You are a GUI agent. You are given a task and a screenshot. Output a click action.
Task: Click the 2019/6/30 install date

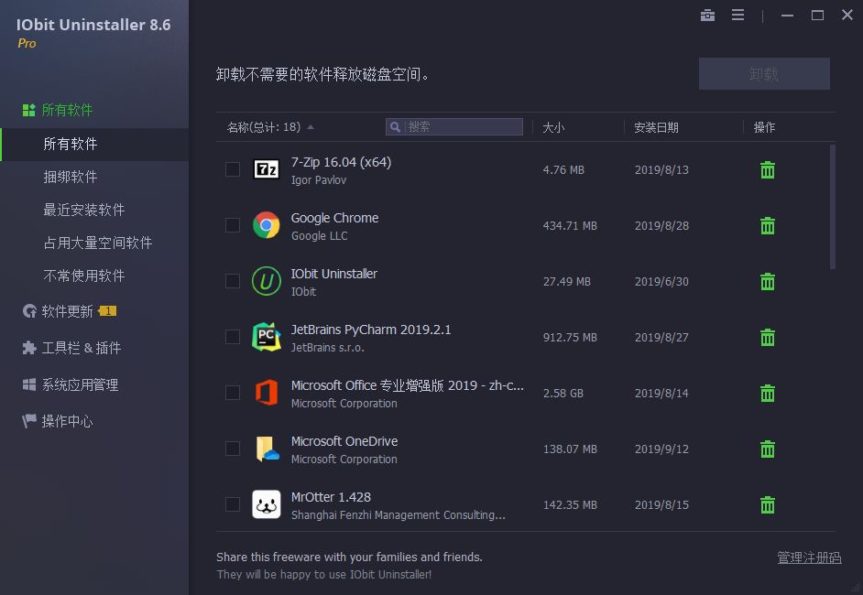pyautogui.click(x=661, y=282)
